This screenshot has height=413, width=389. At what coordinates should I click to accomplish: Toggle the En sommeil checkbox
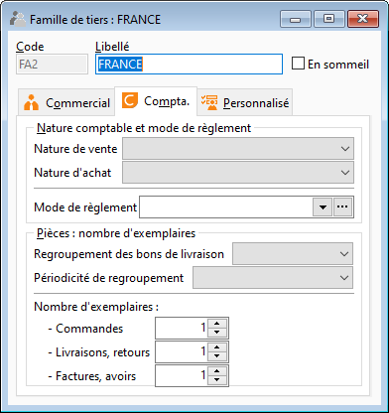[298, 64]
